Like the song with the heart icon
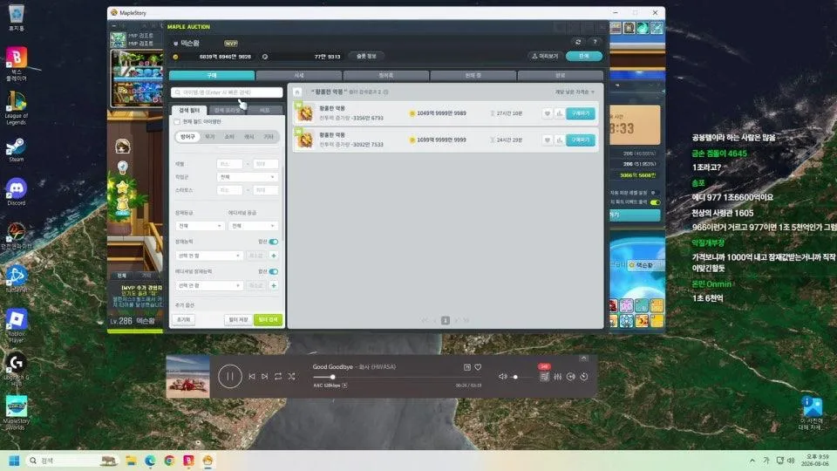This screenshot has width=837, height=471. pyautogui.click(x=479, y=367)
